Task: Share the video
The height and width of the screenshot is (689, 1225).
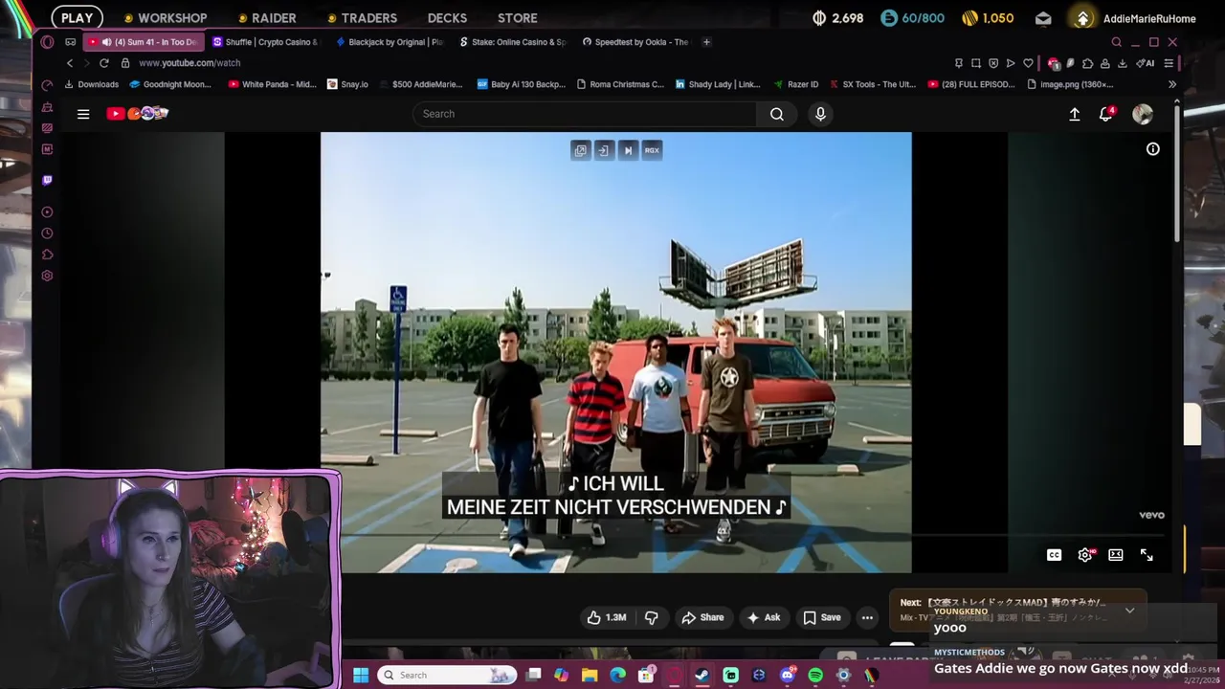Action: tap(702, 617)
